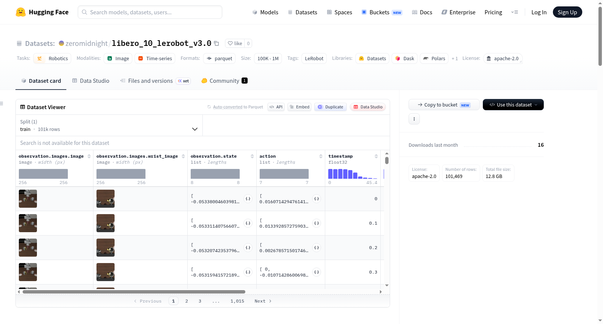Expand JSON for observation.state in timestamp 0.2 row

248,248
